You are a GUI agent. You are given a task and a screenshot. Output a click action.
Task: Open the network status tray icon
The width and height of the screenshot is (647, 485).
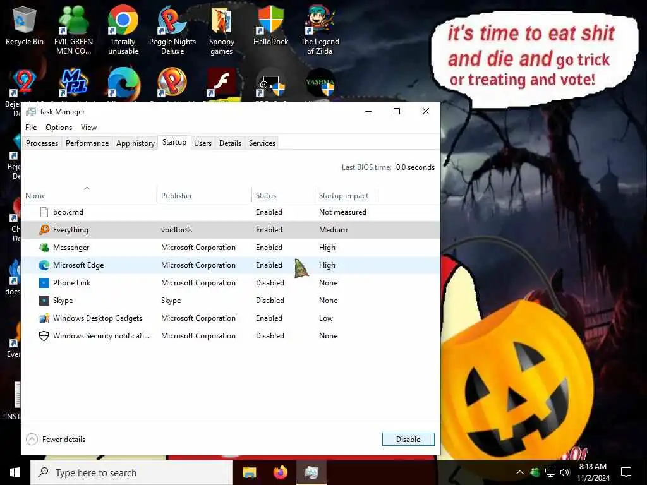point(550,472)
